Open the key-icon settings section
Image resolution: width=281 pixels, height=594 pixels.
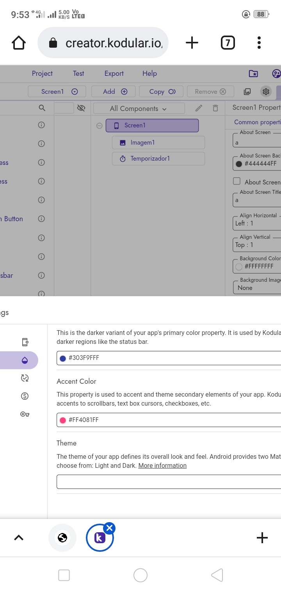25,414
